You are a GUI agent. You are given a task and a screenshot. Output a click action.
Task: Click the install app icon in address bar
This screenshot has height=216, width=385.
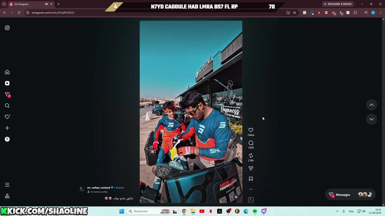point(288,13)
